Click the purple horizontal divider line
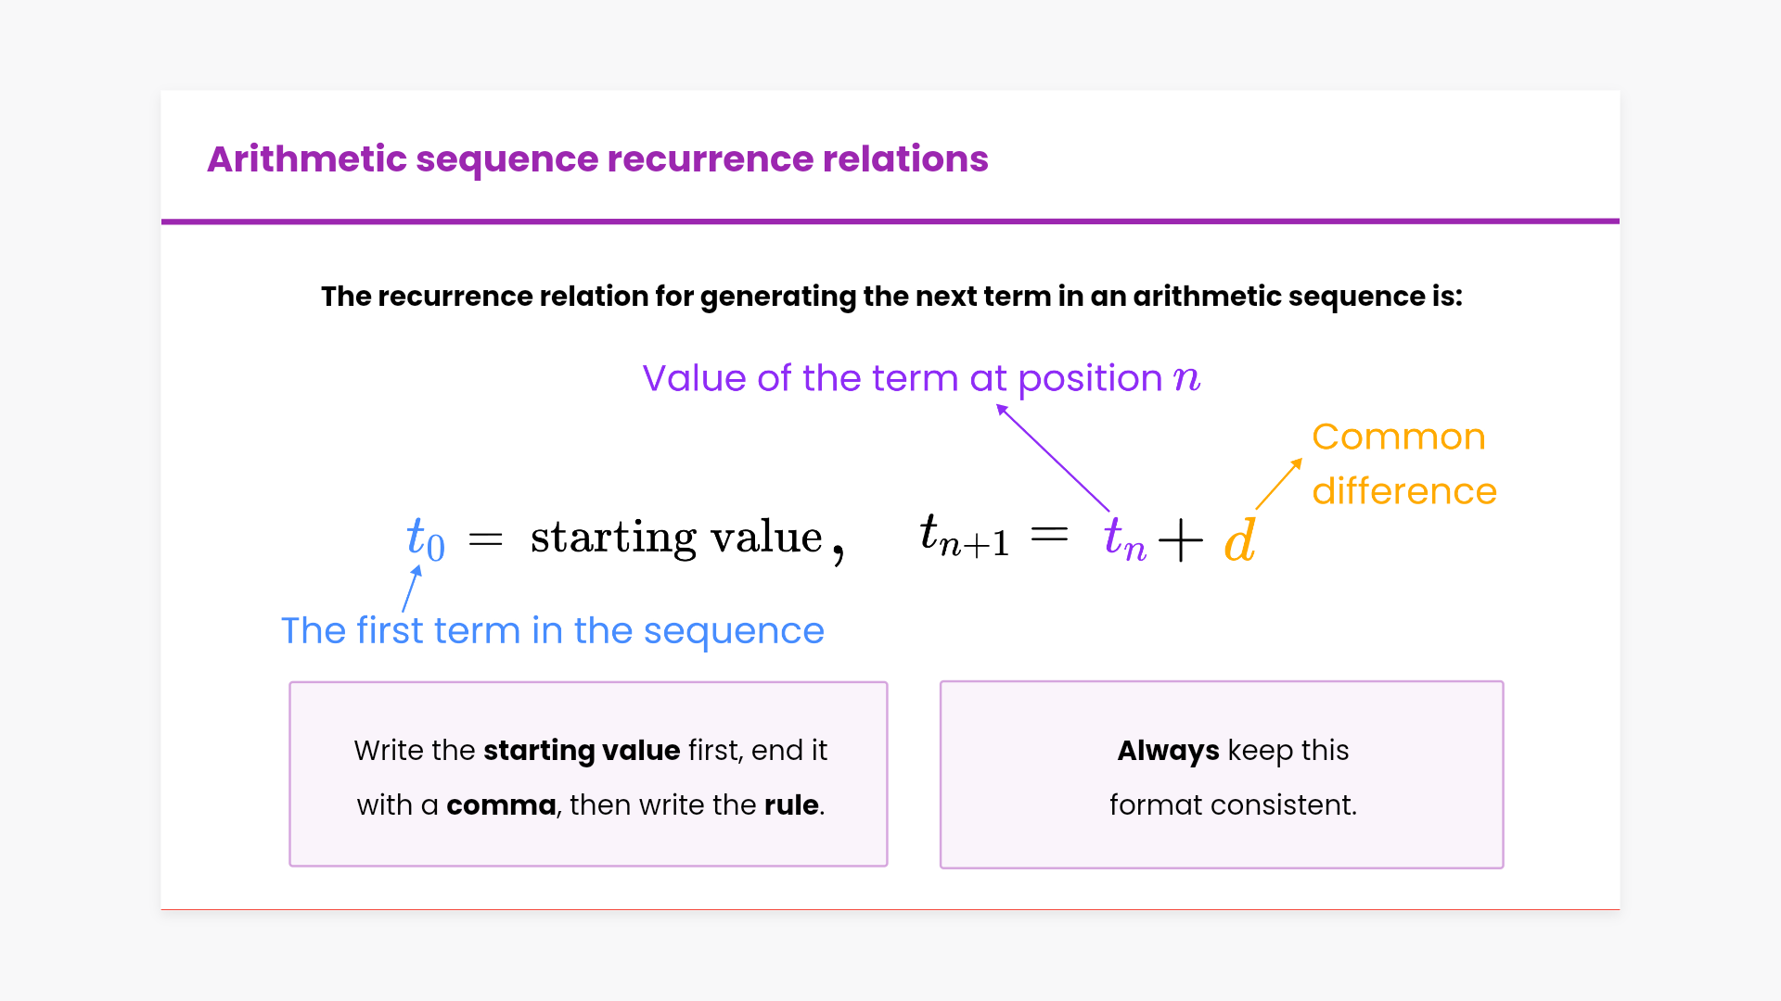Image resolution: width=1781 pixels, height=1001 pixels. coord(890,222)
